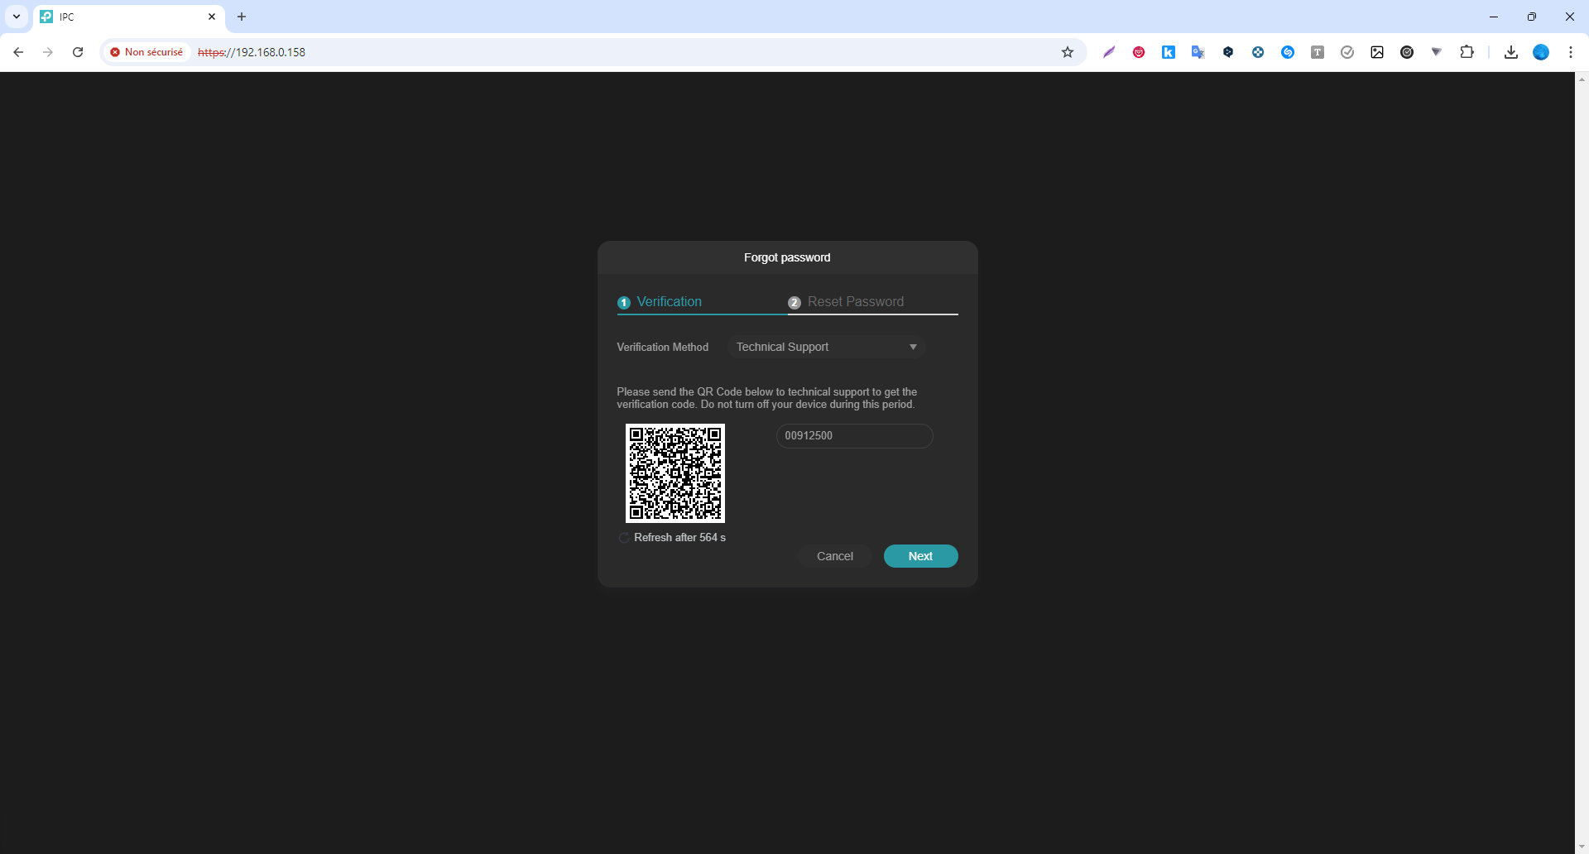Screen dimensions: 1589x854
Task: Open the black circle checkmark extension
Action: pyautogui.click(x=1407, y=52)
